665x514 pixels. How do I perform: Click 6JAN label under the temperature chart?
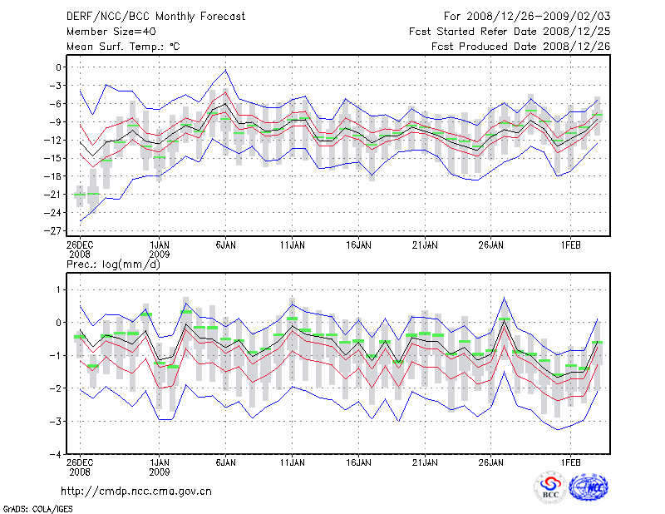(225, 245)
